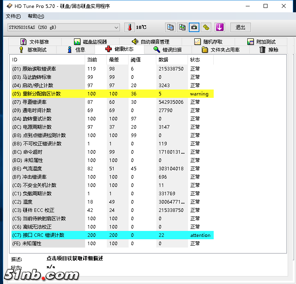
Task: Open the 错误扫描 tab
Action: click(x=167, y=50)
